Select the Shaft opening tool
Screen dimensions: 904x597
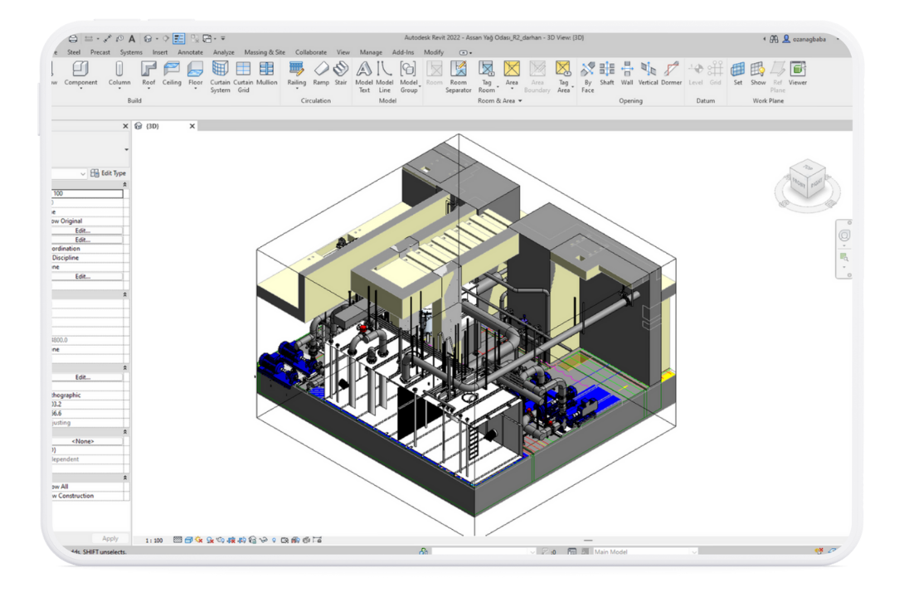pos(606,73)
